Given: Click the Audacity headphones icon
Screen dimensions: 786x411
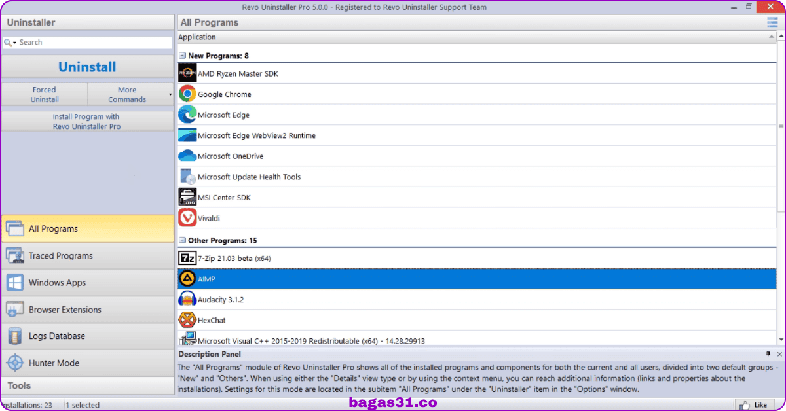Looking at the screenshot, I should [187, 299].
